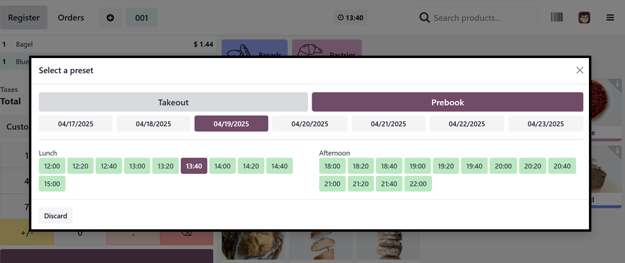Open the user avatar profile
Image resolution: width=625 pixels, height=263 pixels.
(584, 18)
